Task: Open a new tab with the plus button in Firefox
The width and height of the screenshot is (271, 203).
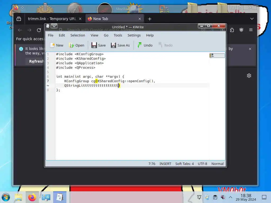Action: tap(150, 19)
